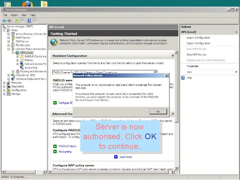Click the yellow folder icon on the desktop

[x=44, y=4]
